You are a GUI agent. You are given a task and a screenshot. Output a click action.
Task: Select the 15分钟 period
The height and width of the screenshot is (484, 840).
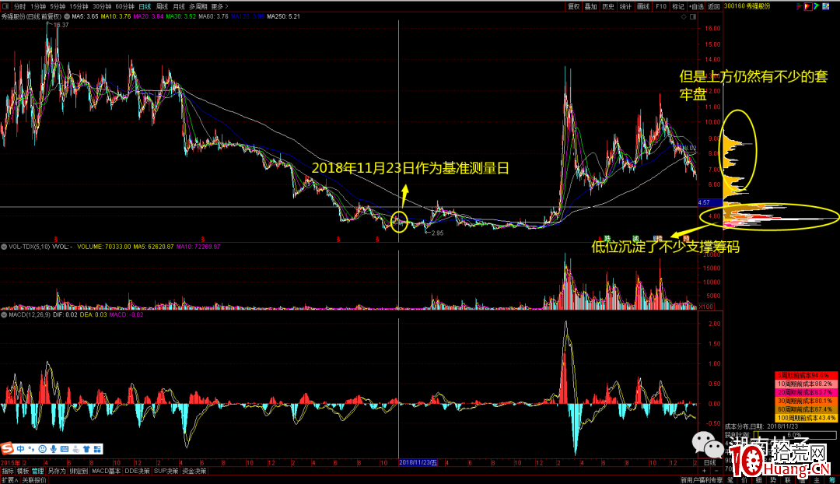(x=79, y=6)
